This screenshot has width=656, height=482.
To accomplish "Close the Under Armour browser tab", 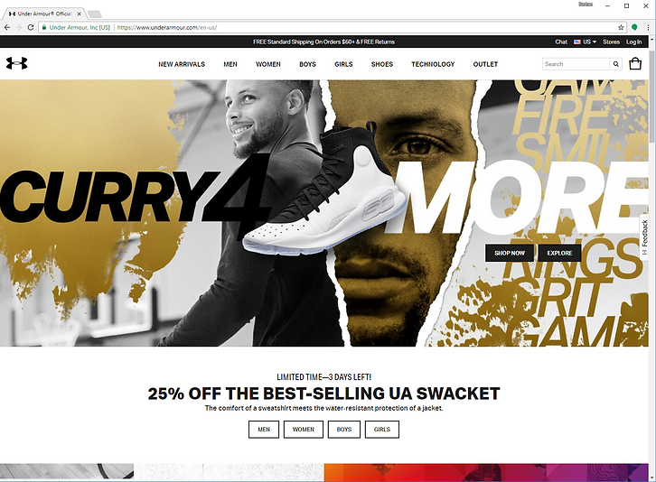I will 80,14.
